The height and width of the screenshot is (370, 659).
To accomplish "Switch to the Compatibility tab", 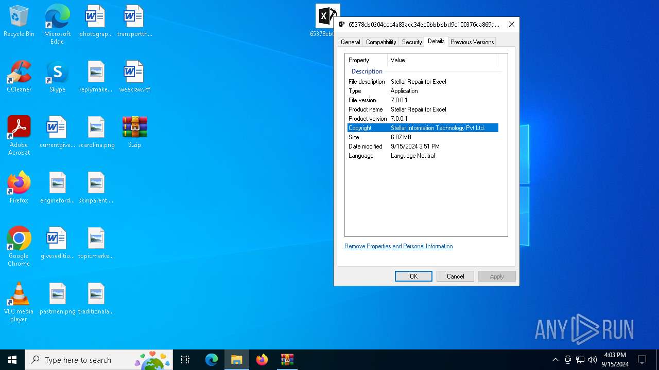I will click(381, 42).
